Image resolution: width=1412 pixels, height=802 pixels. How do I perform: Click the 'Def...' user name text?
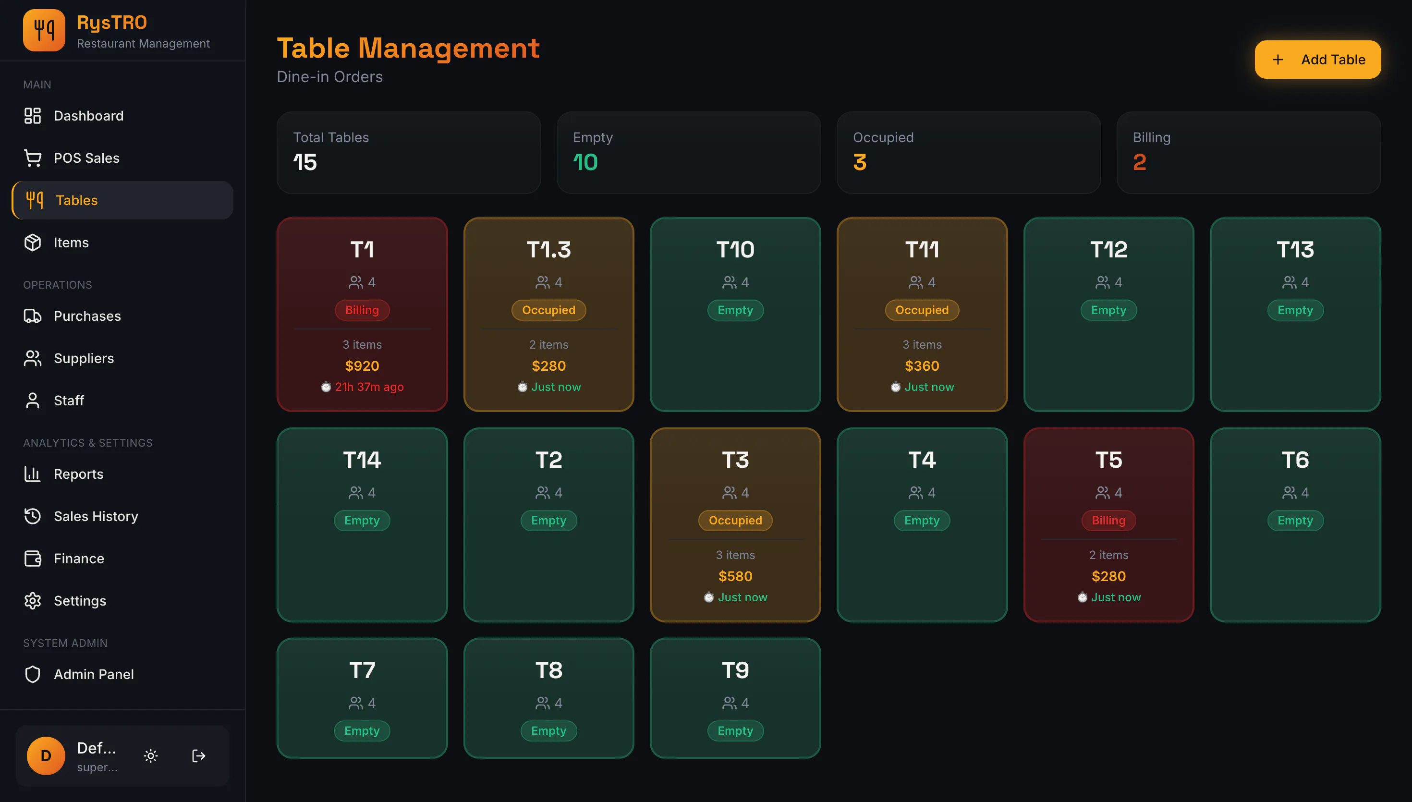tap(97, 748)
